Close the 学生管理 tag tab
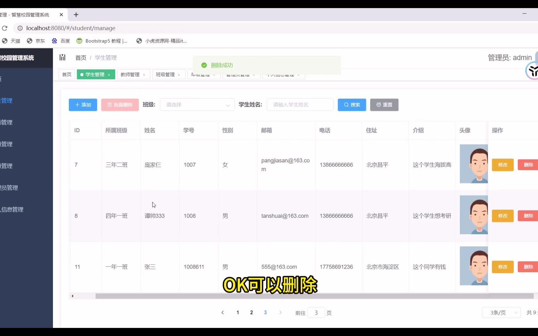This screenshot has width=538, height=336. coord(109,75)
